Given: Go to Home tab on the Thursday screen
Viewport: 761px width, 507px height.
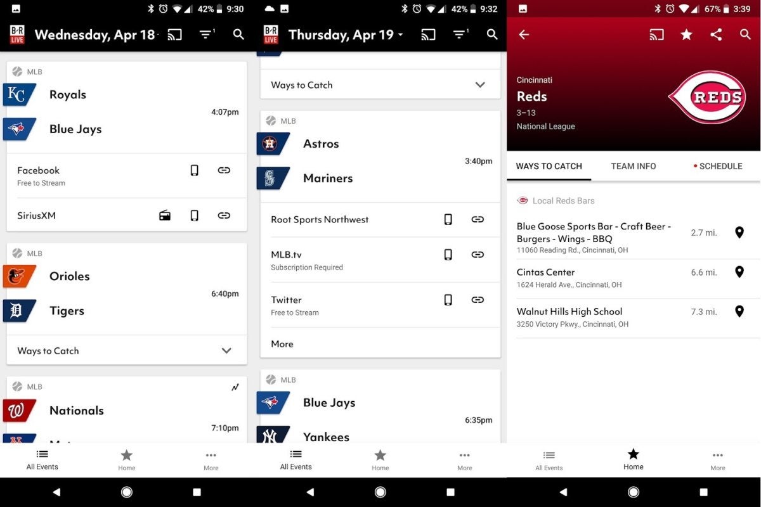Looking at the screenshot, I should coord(380,460).
